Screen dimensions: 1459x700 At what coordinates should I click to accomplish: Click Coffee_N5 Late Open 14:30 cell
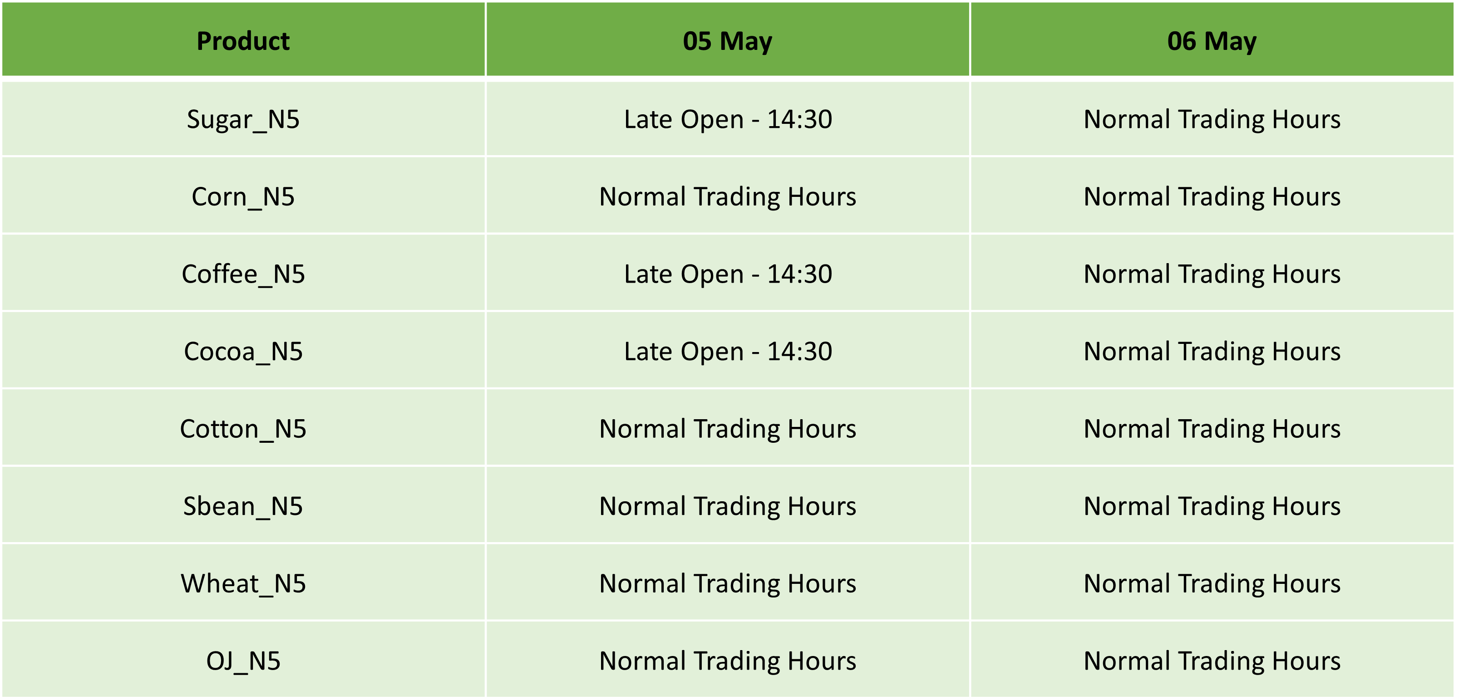click(x=728, y=273)
